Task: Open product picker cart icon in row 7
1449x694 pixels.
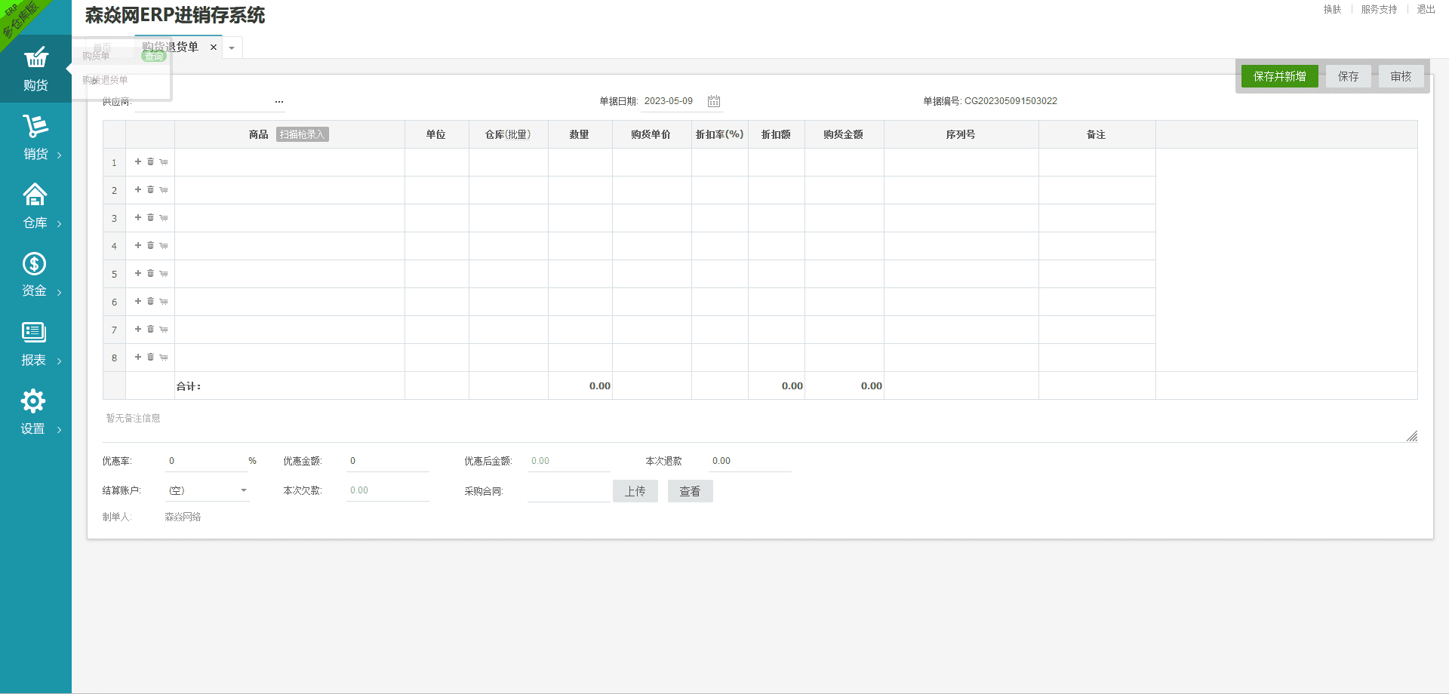Action: (164, 329)
